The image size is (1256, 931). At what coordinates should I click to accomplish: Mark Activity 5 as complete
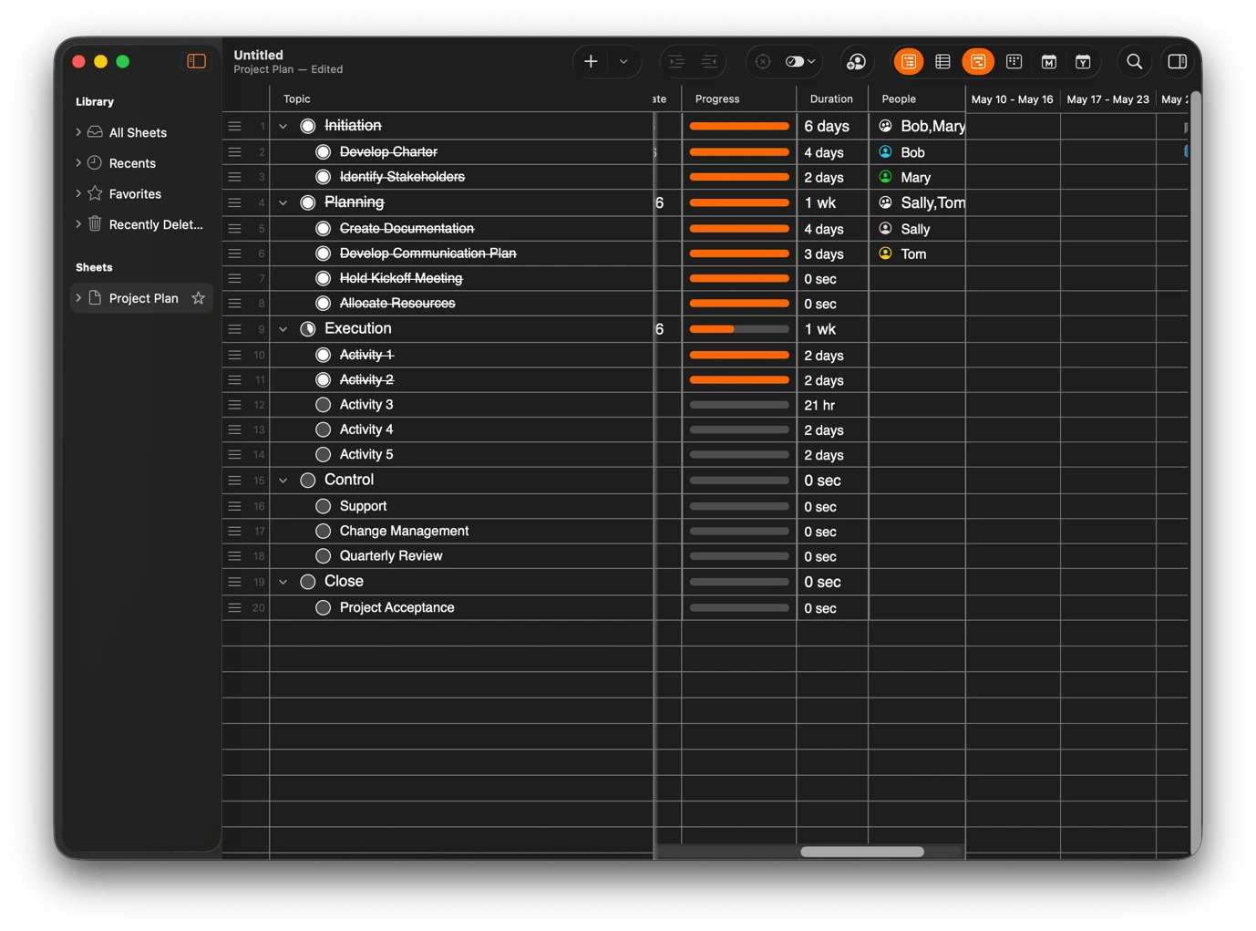coord(323,454)
